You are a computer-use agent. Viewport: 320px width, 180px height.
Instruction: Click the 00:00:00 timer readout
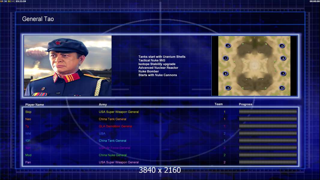[315, 1]
